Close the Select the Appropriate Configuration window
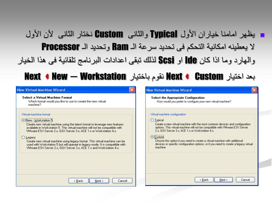The width and height of the screenshot is (272, 204). coord(254,90)
